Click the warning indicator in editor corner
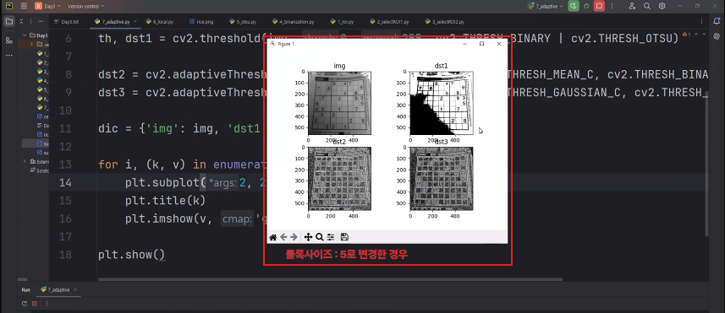Viewport: 725px width, 313px height. coord(687,35)
